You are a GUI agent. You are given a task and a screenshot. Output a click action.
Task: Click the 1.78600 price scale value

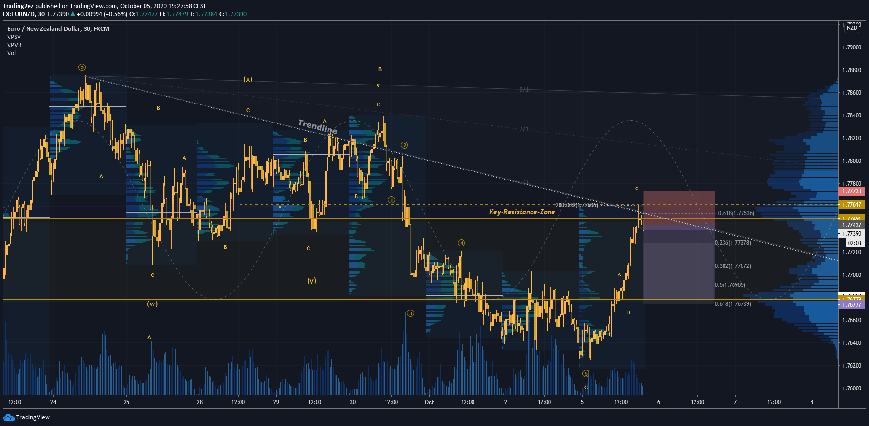point(852,93)
